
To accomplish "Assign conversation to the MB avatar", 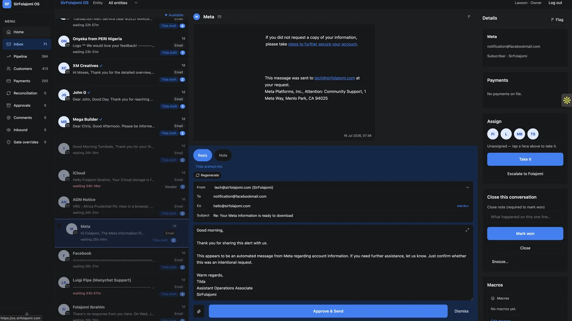I will click(x=519, y=134).
